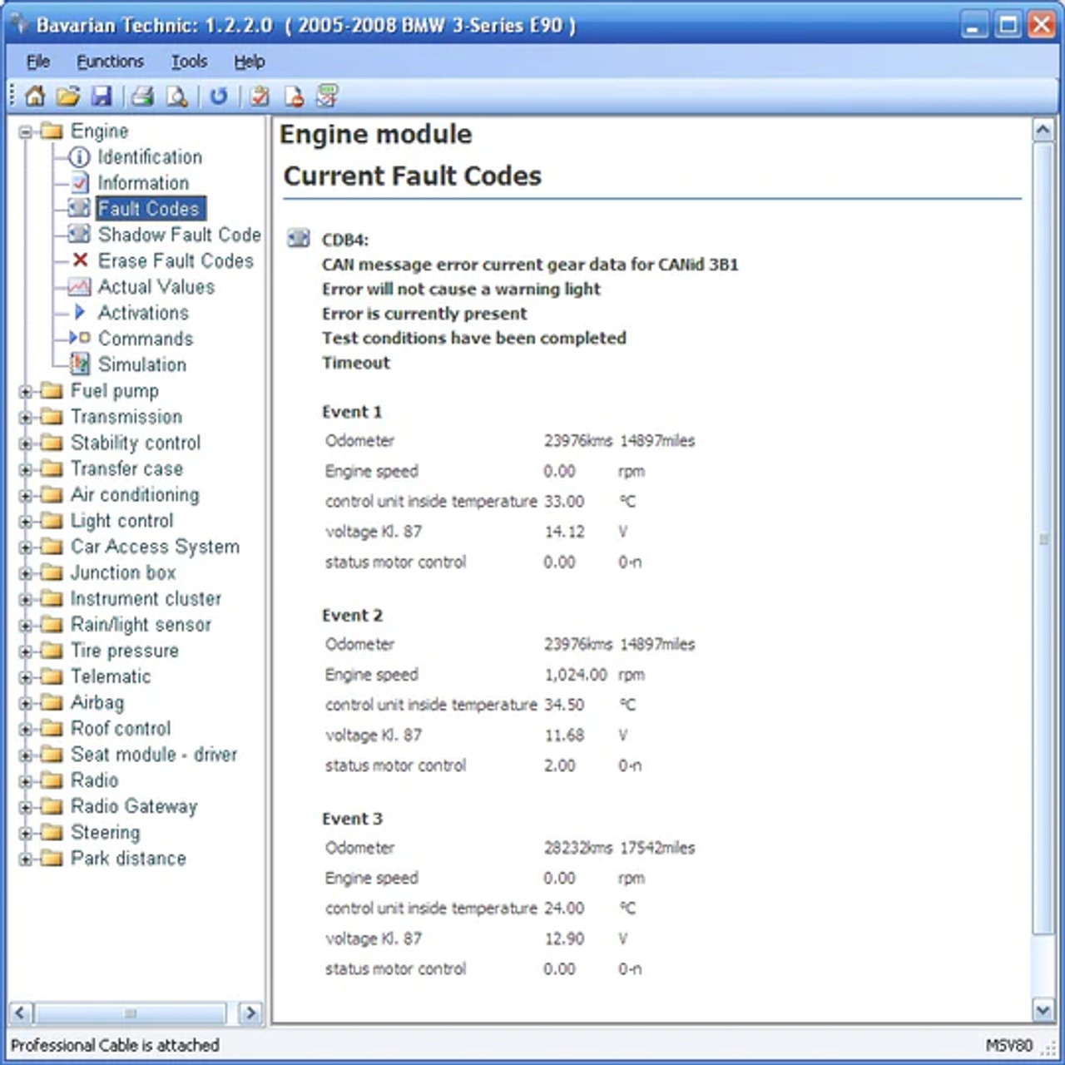
Task: Click the Information checklist icon
Action: pos(79,183)
